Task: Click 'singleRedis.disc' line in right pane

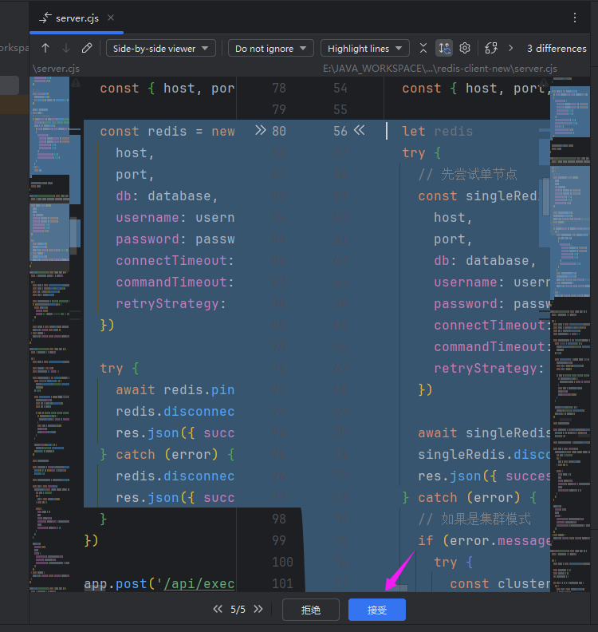Action: pos(484,454)
